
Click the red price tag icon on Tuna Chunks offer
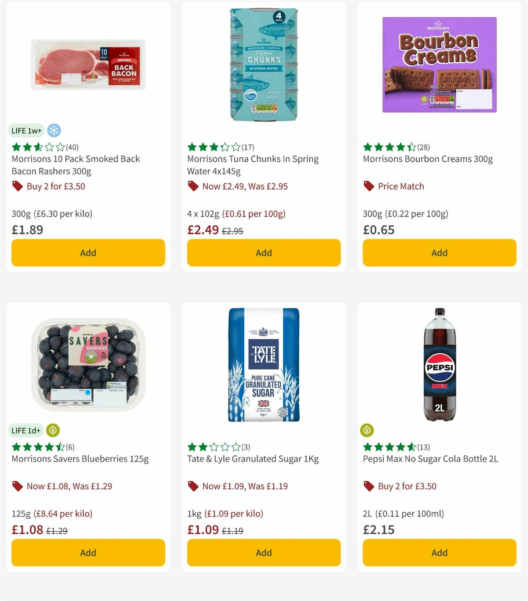[192, 186]
